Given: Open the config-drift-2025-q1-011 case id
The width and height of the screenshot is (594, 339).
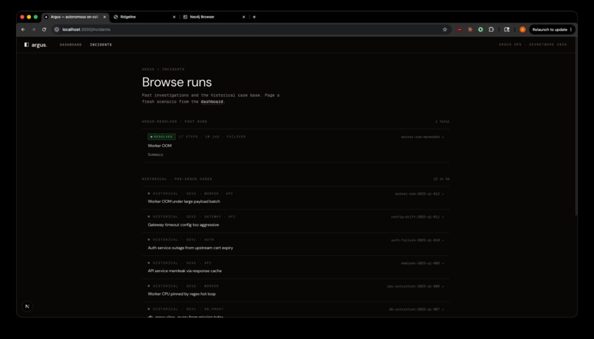Looking at the screenshot, I should pyautogui.click(x=417, y=217).
